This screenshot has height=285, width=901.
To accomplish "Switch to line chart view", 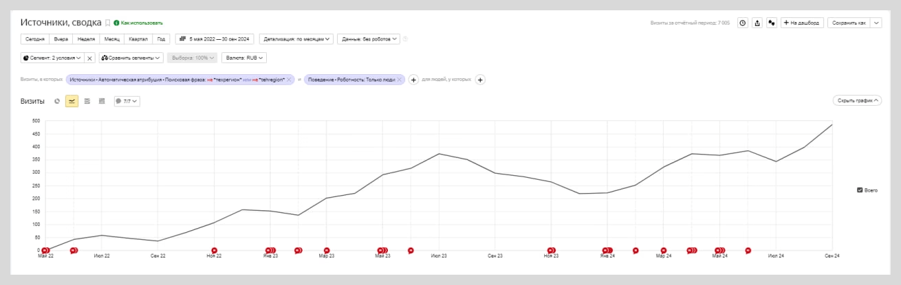I will [x=72, y=101].
